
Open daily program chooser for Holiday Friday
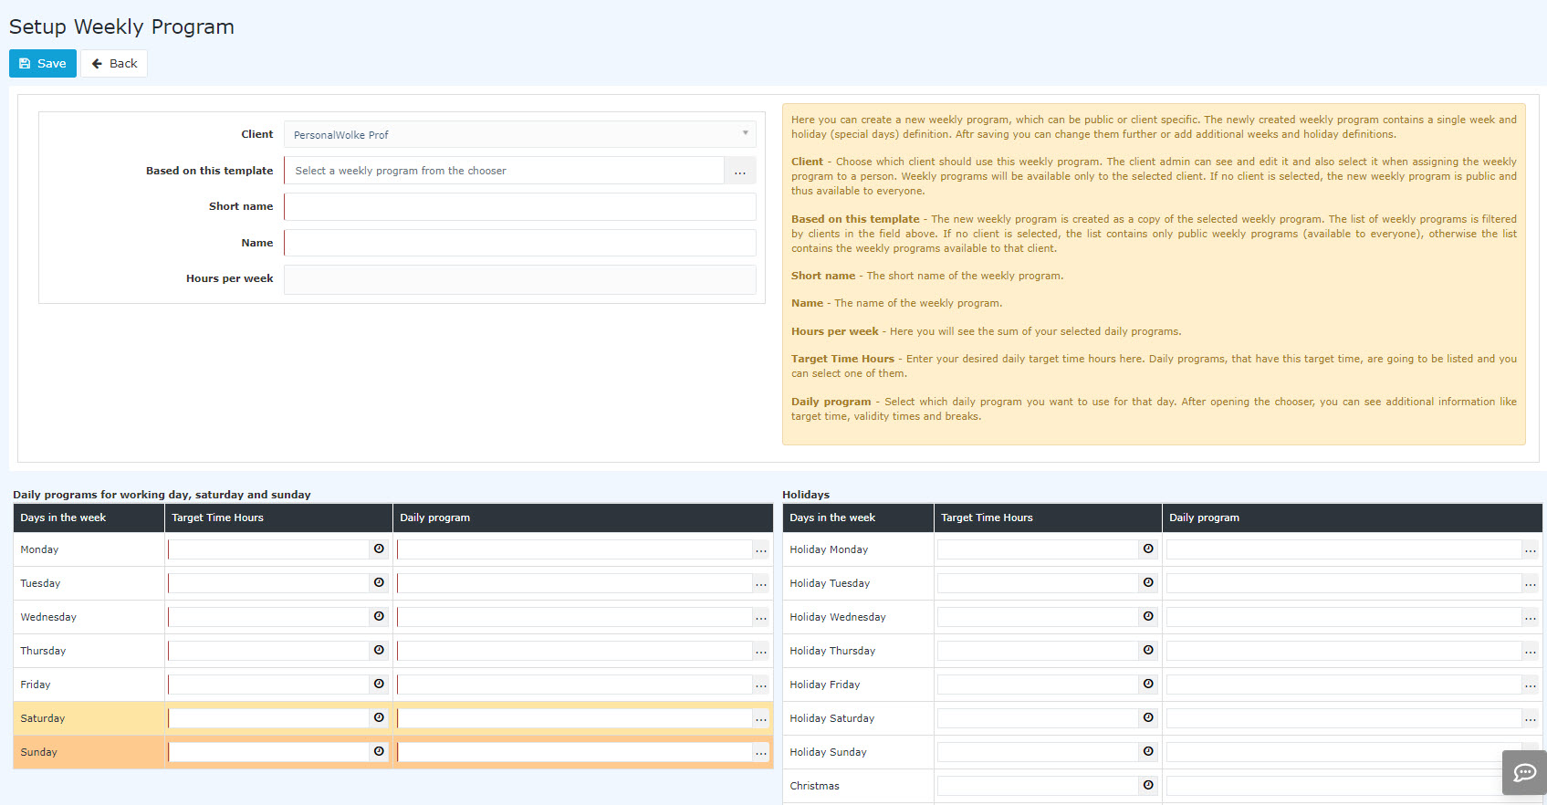click(x=1531, y=685)
